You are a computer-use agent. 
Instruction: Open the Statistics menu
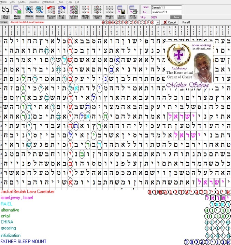pyautogui.click(x=33, y=2)
